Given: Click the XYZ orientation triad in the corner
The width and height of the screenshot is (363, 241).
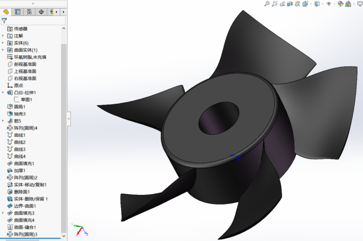Looking at the screenshot, I should coord(80,230).
